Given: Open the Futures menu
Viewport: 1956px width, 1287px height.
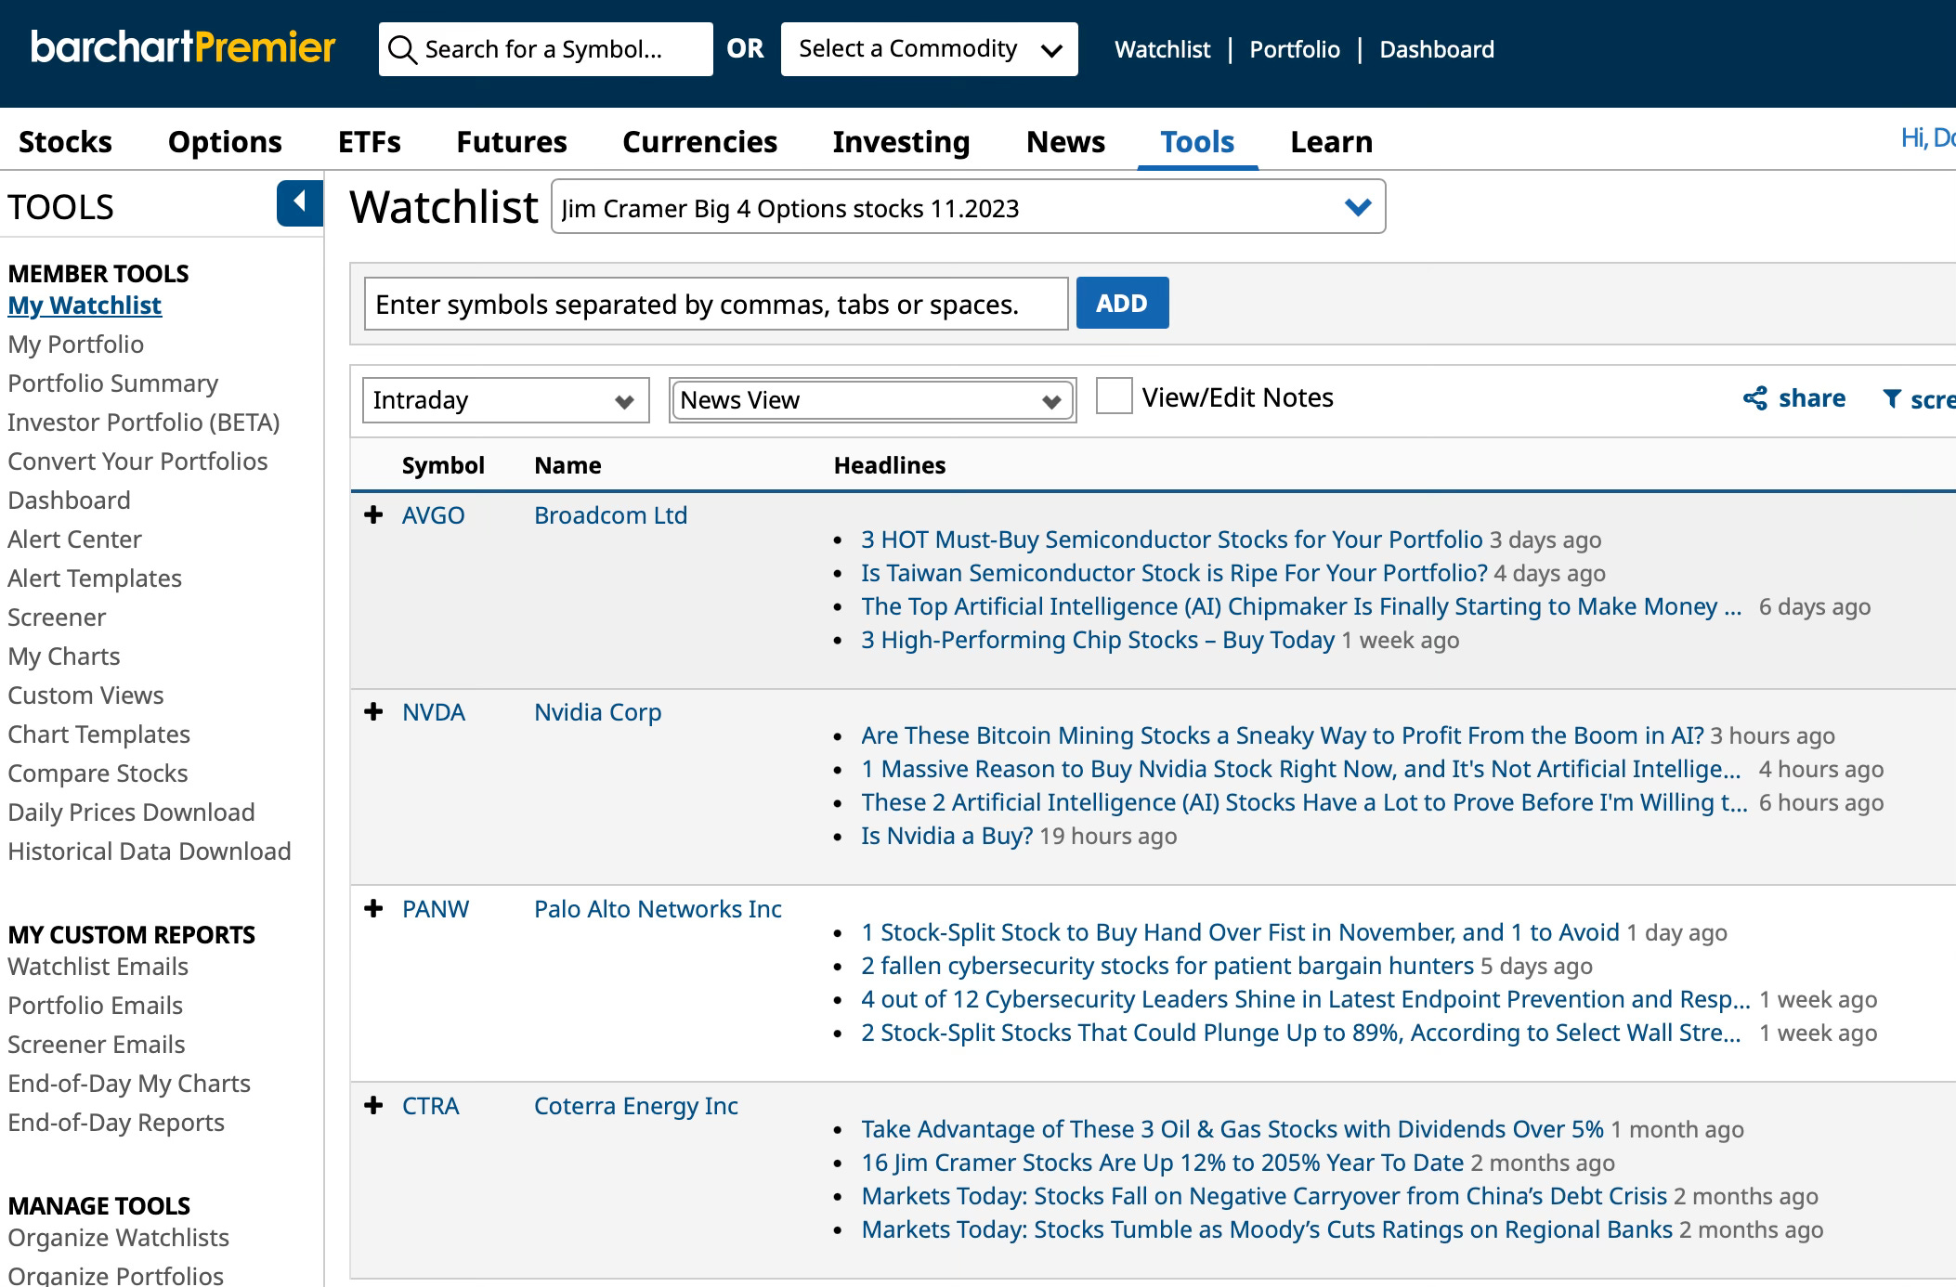Looking at the screenshot, I should [x=512, y=141].
